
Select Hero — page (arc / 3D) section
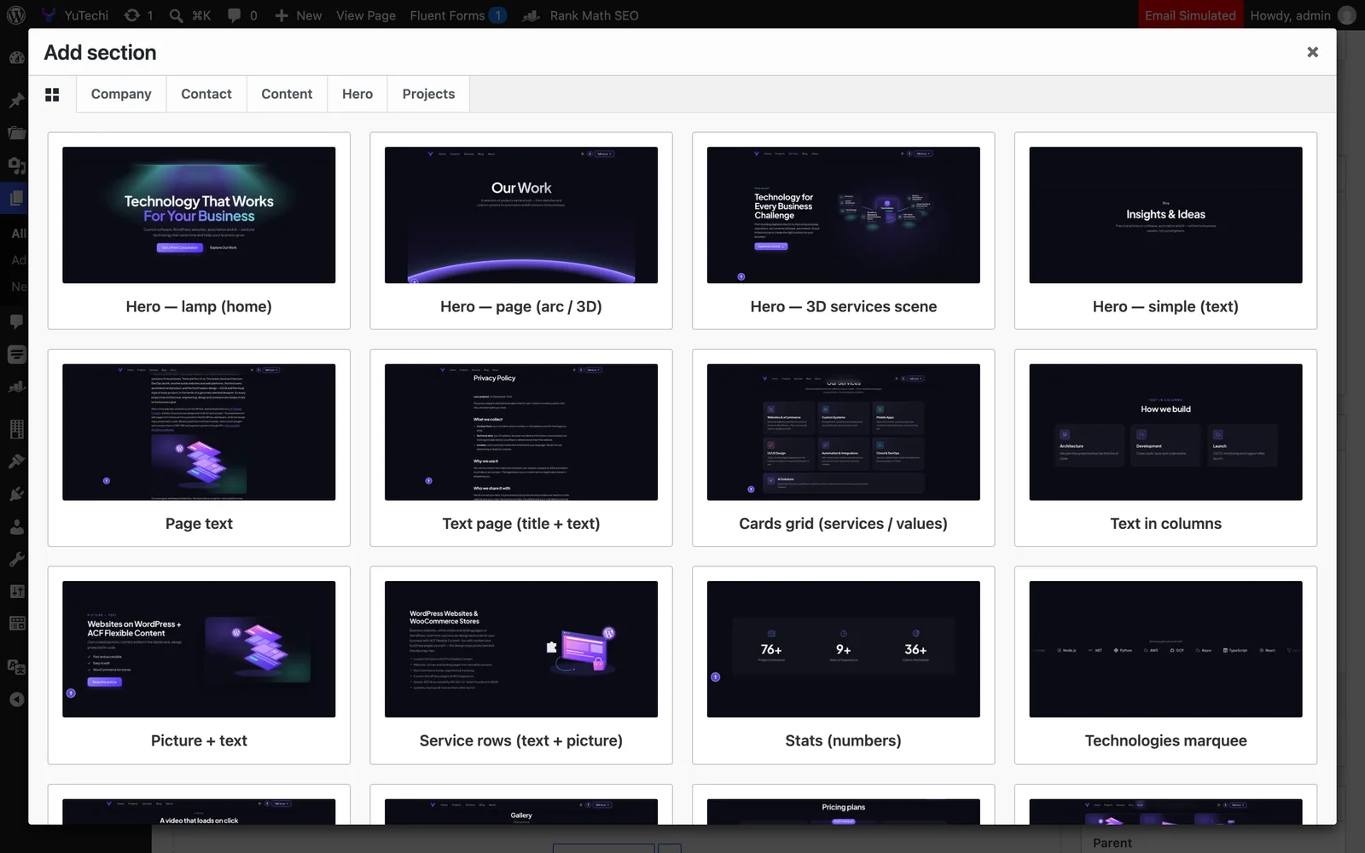[521, 230]
